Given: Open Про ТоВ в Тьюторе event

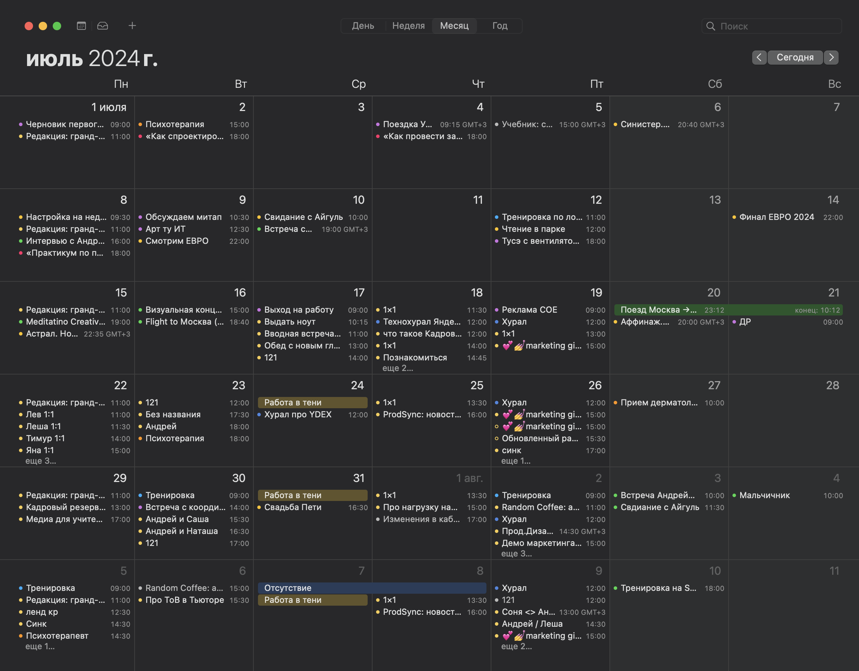Looking at the screenshot, I should click(194, 601).
